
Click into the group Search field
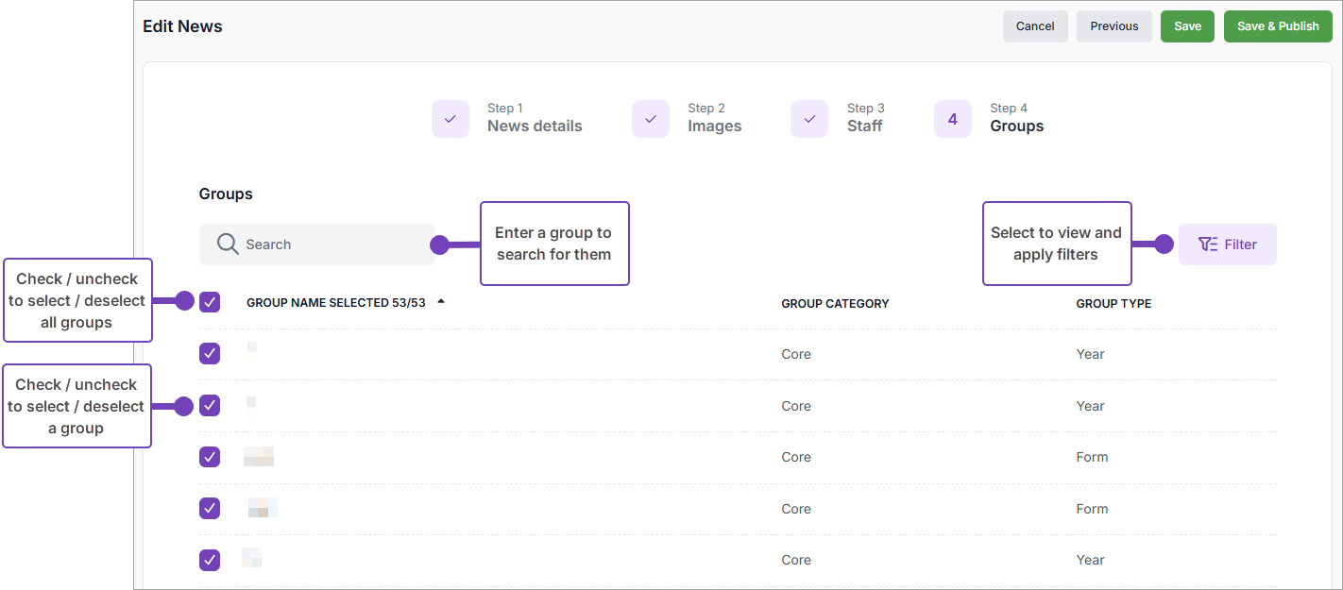331,244
